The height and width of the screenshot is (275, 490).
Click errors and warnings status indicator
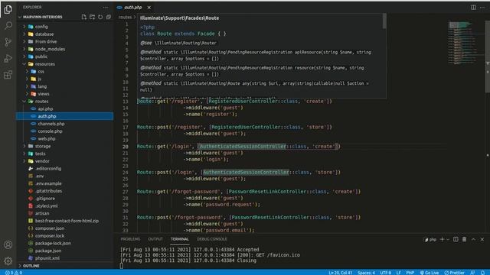(14, 273)
